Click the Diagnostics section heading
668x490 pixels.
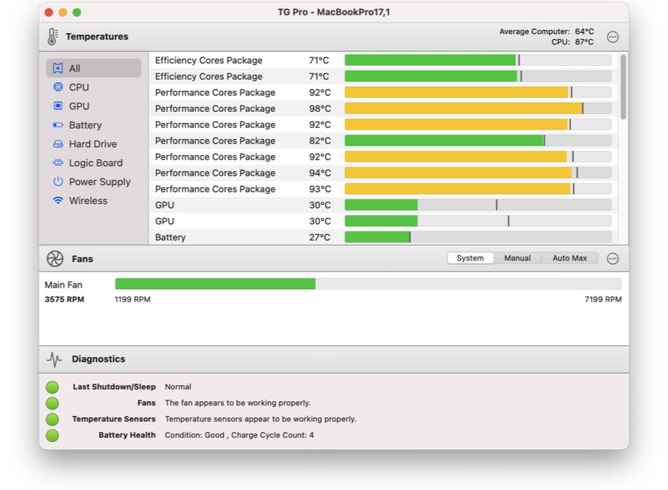click(99, 359)
